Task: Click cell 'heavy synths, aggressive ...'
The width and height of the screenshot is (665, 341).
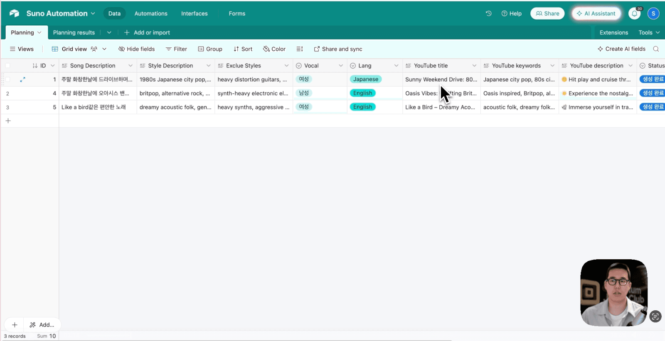Action: [x=254, y=107]
